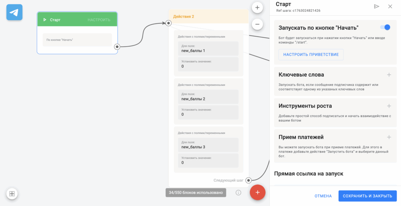
Task: Expand Прием платежей section
Action: pyautogui.click(x=389, y=137)
